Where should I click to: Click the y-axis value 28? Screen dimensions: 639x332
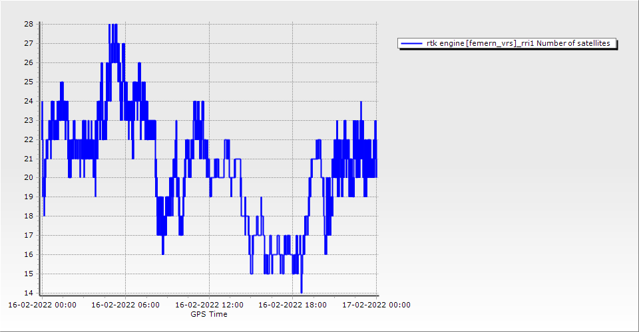pos(29,24)
